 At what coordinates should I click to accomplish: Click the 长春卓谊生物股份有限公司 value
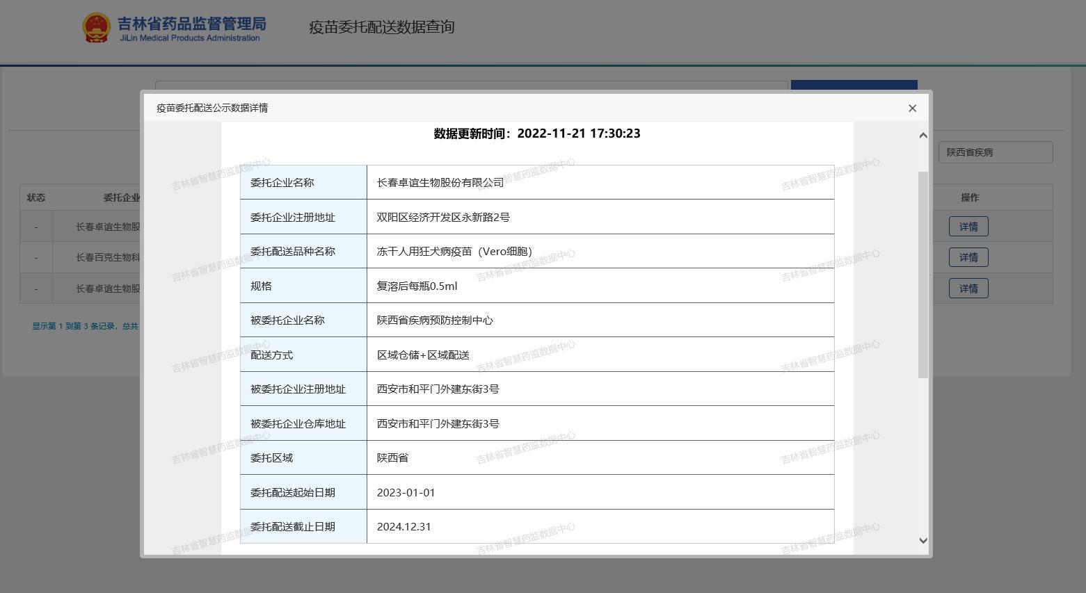[x=440, y=182]
